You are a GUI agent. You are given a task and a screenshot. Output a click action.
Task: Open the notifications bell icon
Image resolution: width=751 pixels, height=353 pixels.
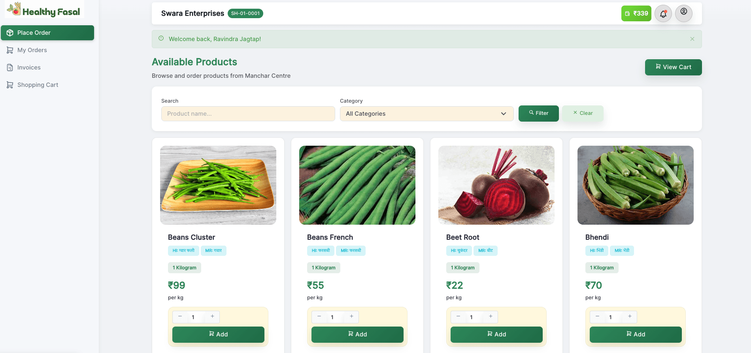click(663, 14)
